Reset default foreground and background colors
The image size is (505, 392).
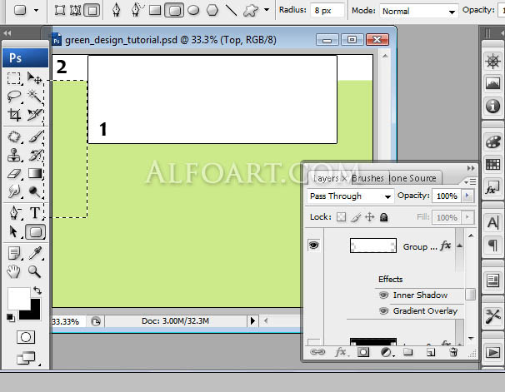[x=11, y=318]
